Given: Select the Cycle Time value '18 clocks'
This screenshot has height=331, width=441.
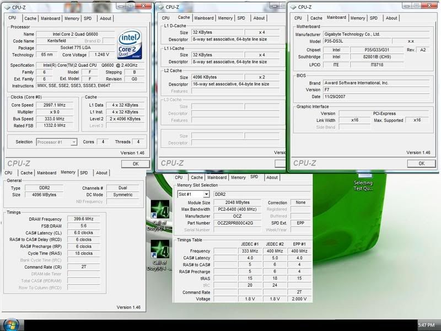Looking at the screenshot, I should tap(84, 253).
